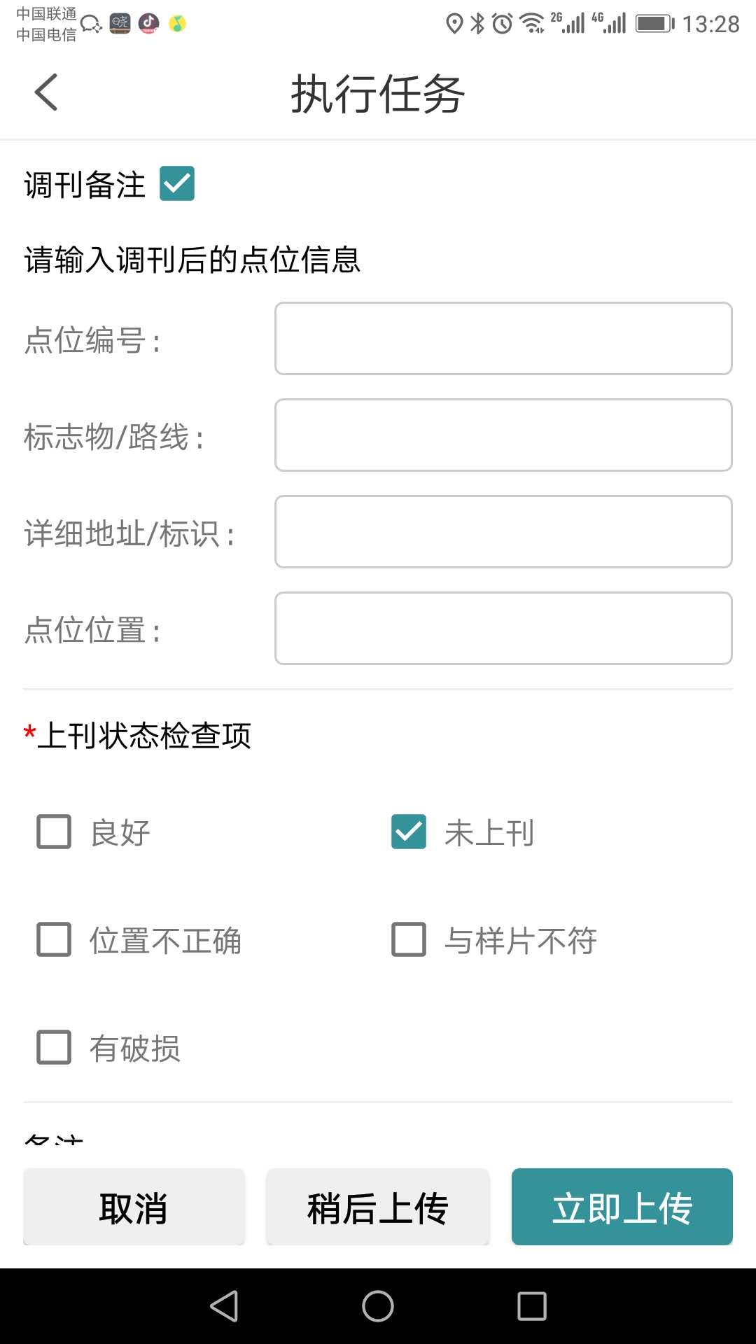The image size is (756, 1344).
Task: Tap the alarm clock status icon
Action: tap(502, 24)
